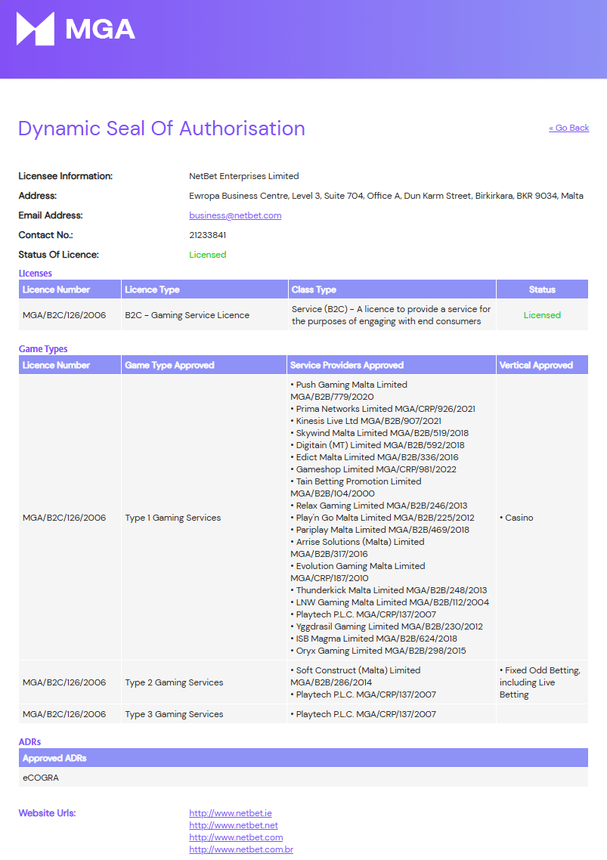Click the Game Types section heading
This screenshot has width=607, height=860.
click(43, 349)
